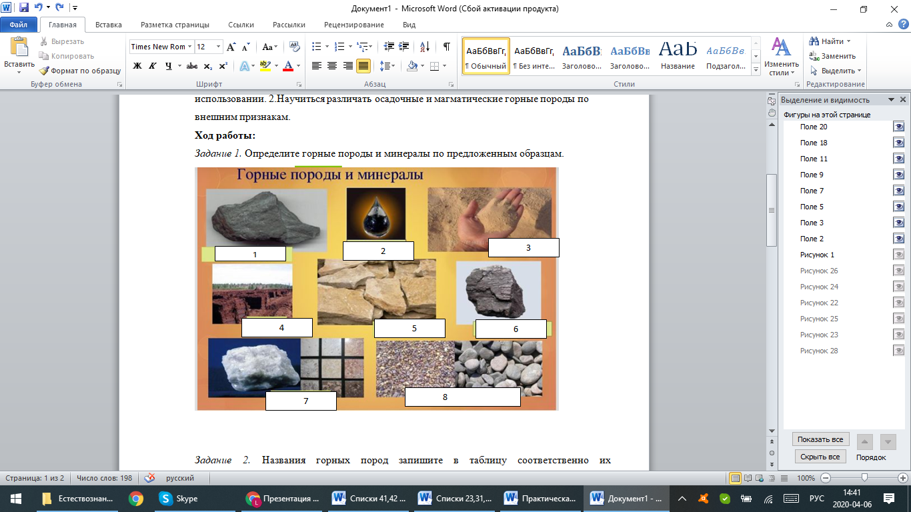Open line spacing dropdown

point(387,65)
